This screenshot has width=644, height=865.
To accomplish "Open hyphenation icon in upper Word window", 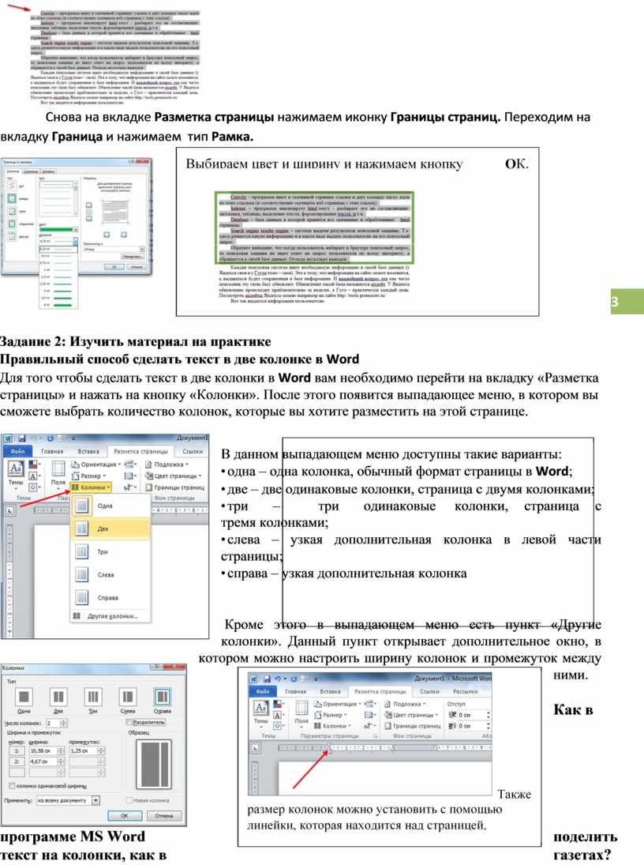I will [129, 487].
